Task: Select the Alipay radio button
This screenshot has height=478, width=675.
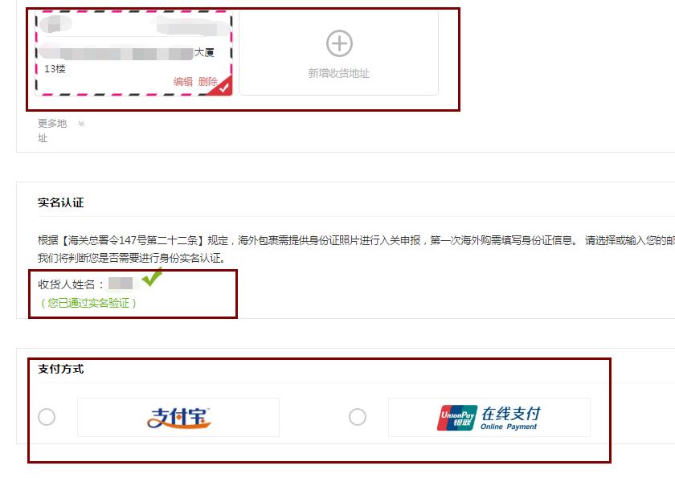Action: (x=47, y=417)
